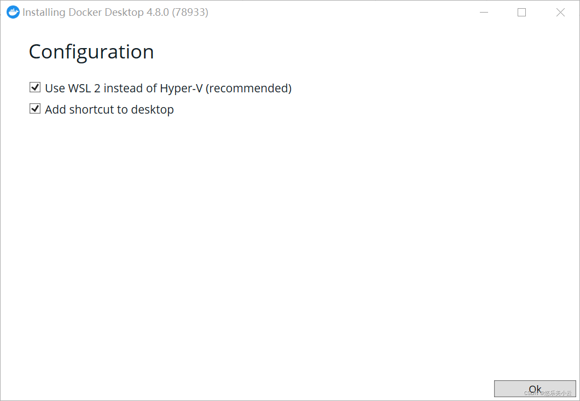Click the X icon to close the installer
Viewport: 580px width, 401px height.
tap(560, 12)
